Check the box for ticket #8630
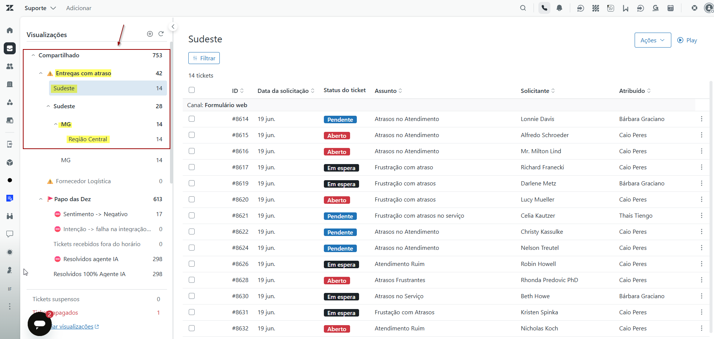The height and width of the screenshot is (339, 714). pos(192,296)
